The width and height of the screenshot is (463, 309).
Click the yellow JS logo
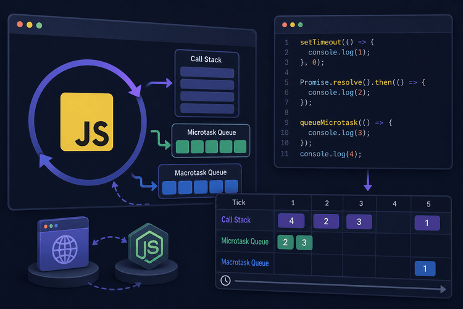click(86, 122)
